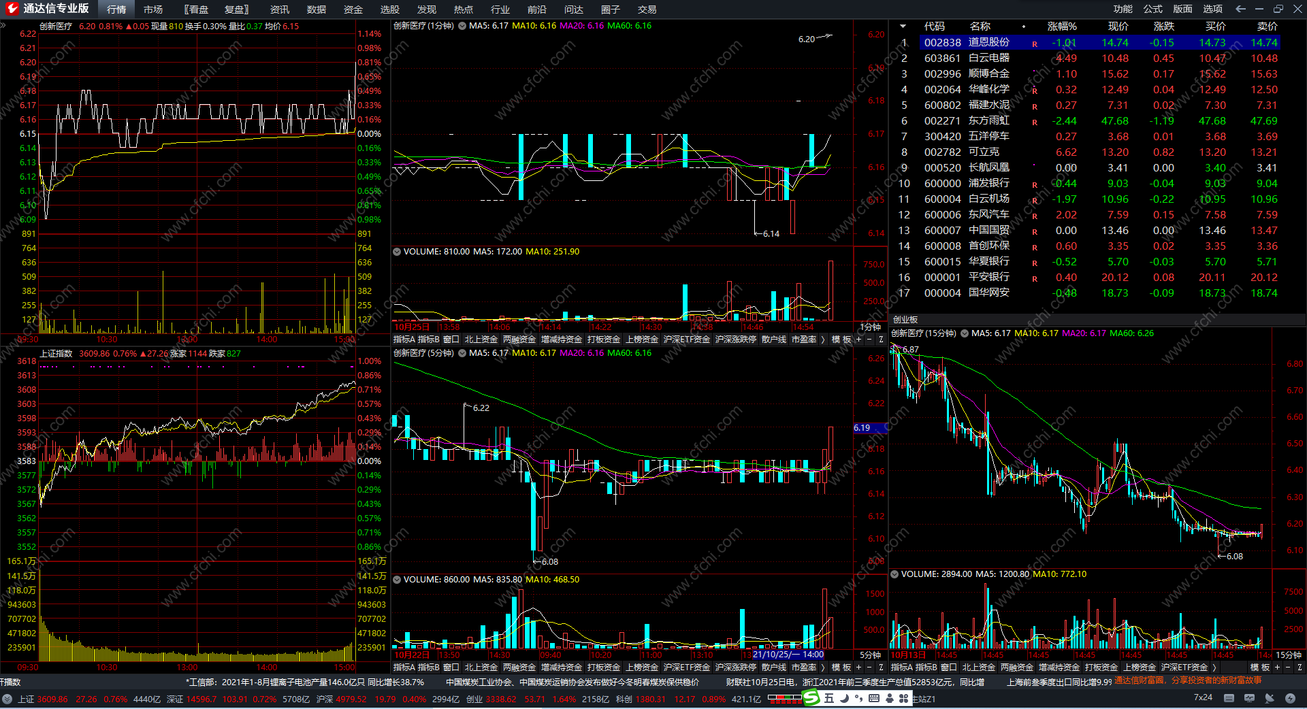
Task: Click Sogou input method S icon
Action: click(x=811, y=697)
